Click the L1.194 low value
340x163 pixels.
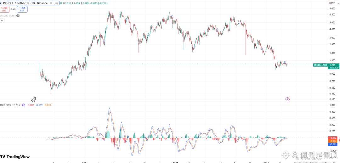click(x=76, y=3)
